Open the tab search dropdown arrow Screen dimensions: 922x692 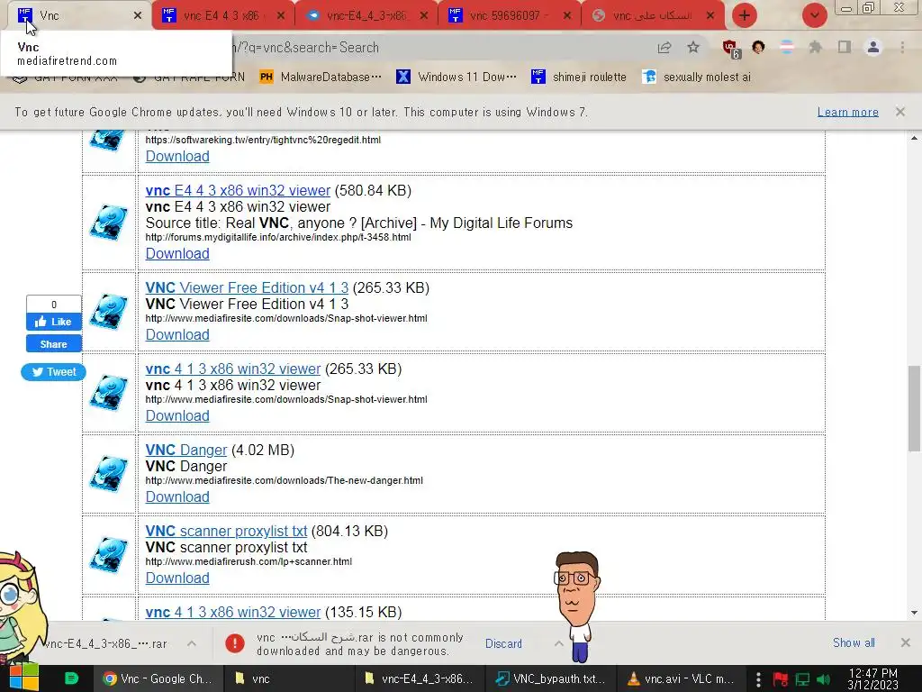(x=814, y=15)
